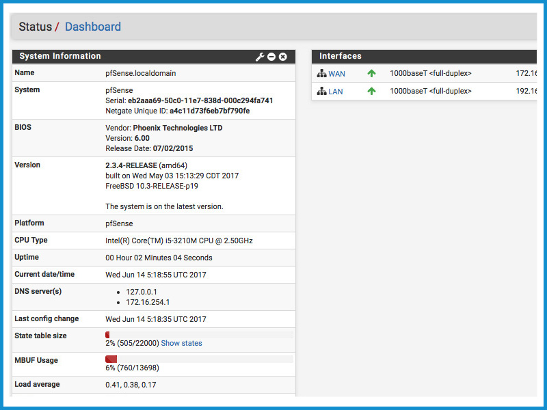Click the Name row label
This screenshot has width=547, height=410.
point(25,72)
